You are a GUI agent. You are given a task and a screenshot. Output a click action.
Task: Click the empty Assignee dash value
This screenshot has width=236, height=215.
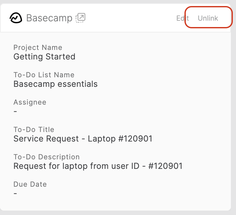click(x=15, y=111)
